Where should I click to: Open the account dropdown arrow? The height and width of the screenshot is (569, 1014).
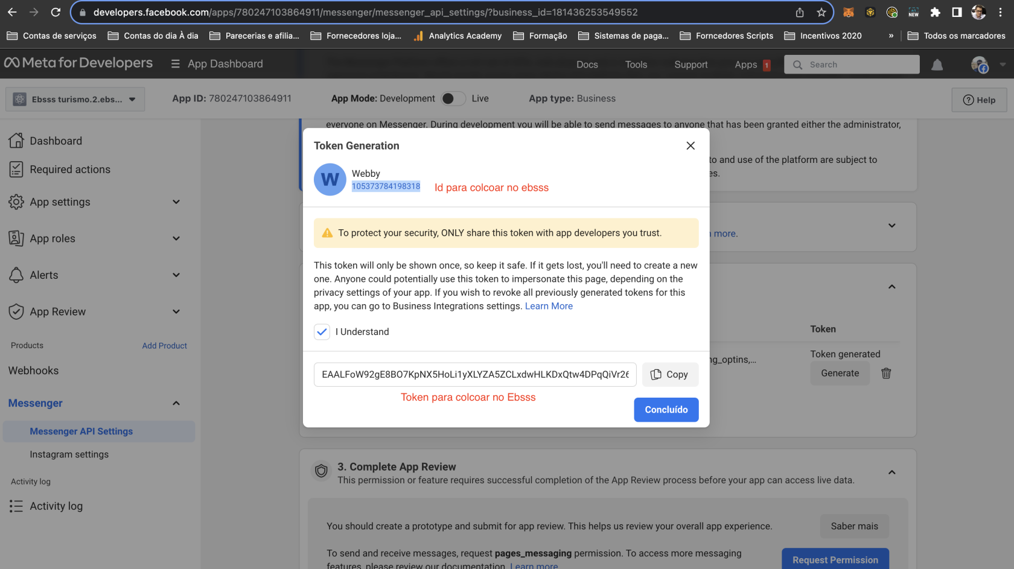[x=1003, y=65]
